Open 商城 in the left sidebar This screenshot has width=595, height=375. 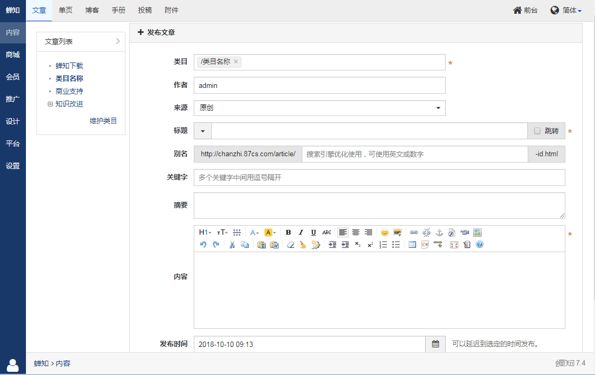[x=13, y=55]
